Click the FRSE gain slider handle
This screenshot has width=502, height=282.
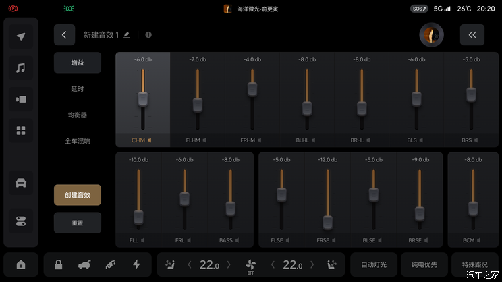(x=327, y=221)
